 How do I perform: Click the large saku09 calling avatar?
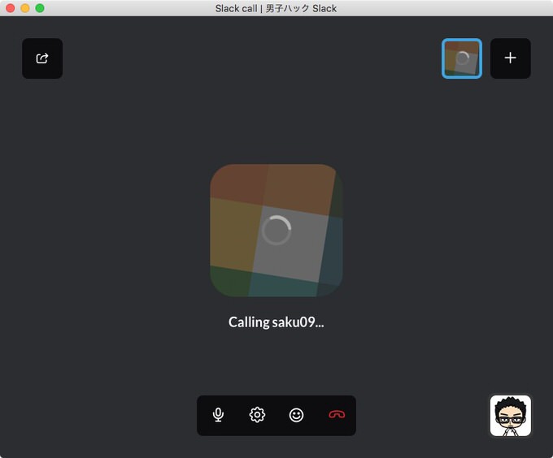276,231
